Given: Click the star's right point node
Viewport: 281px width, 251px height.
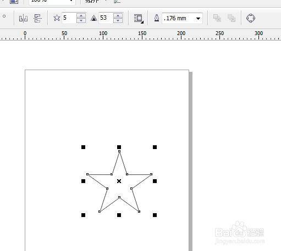Looking at the screenshot, I should point(151,174).
